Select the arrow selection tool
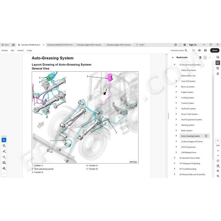221x221 pixels. 4,140
